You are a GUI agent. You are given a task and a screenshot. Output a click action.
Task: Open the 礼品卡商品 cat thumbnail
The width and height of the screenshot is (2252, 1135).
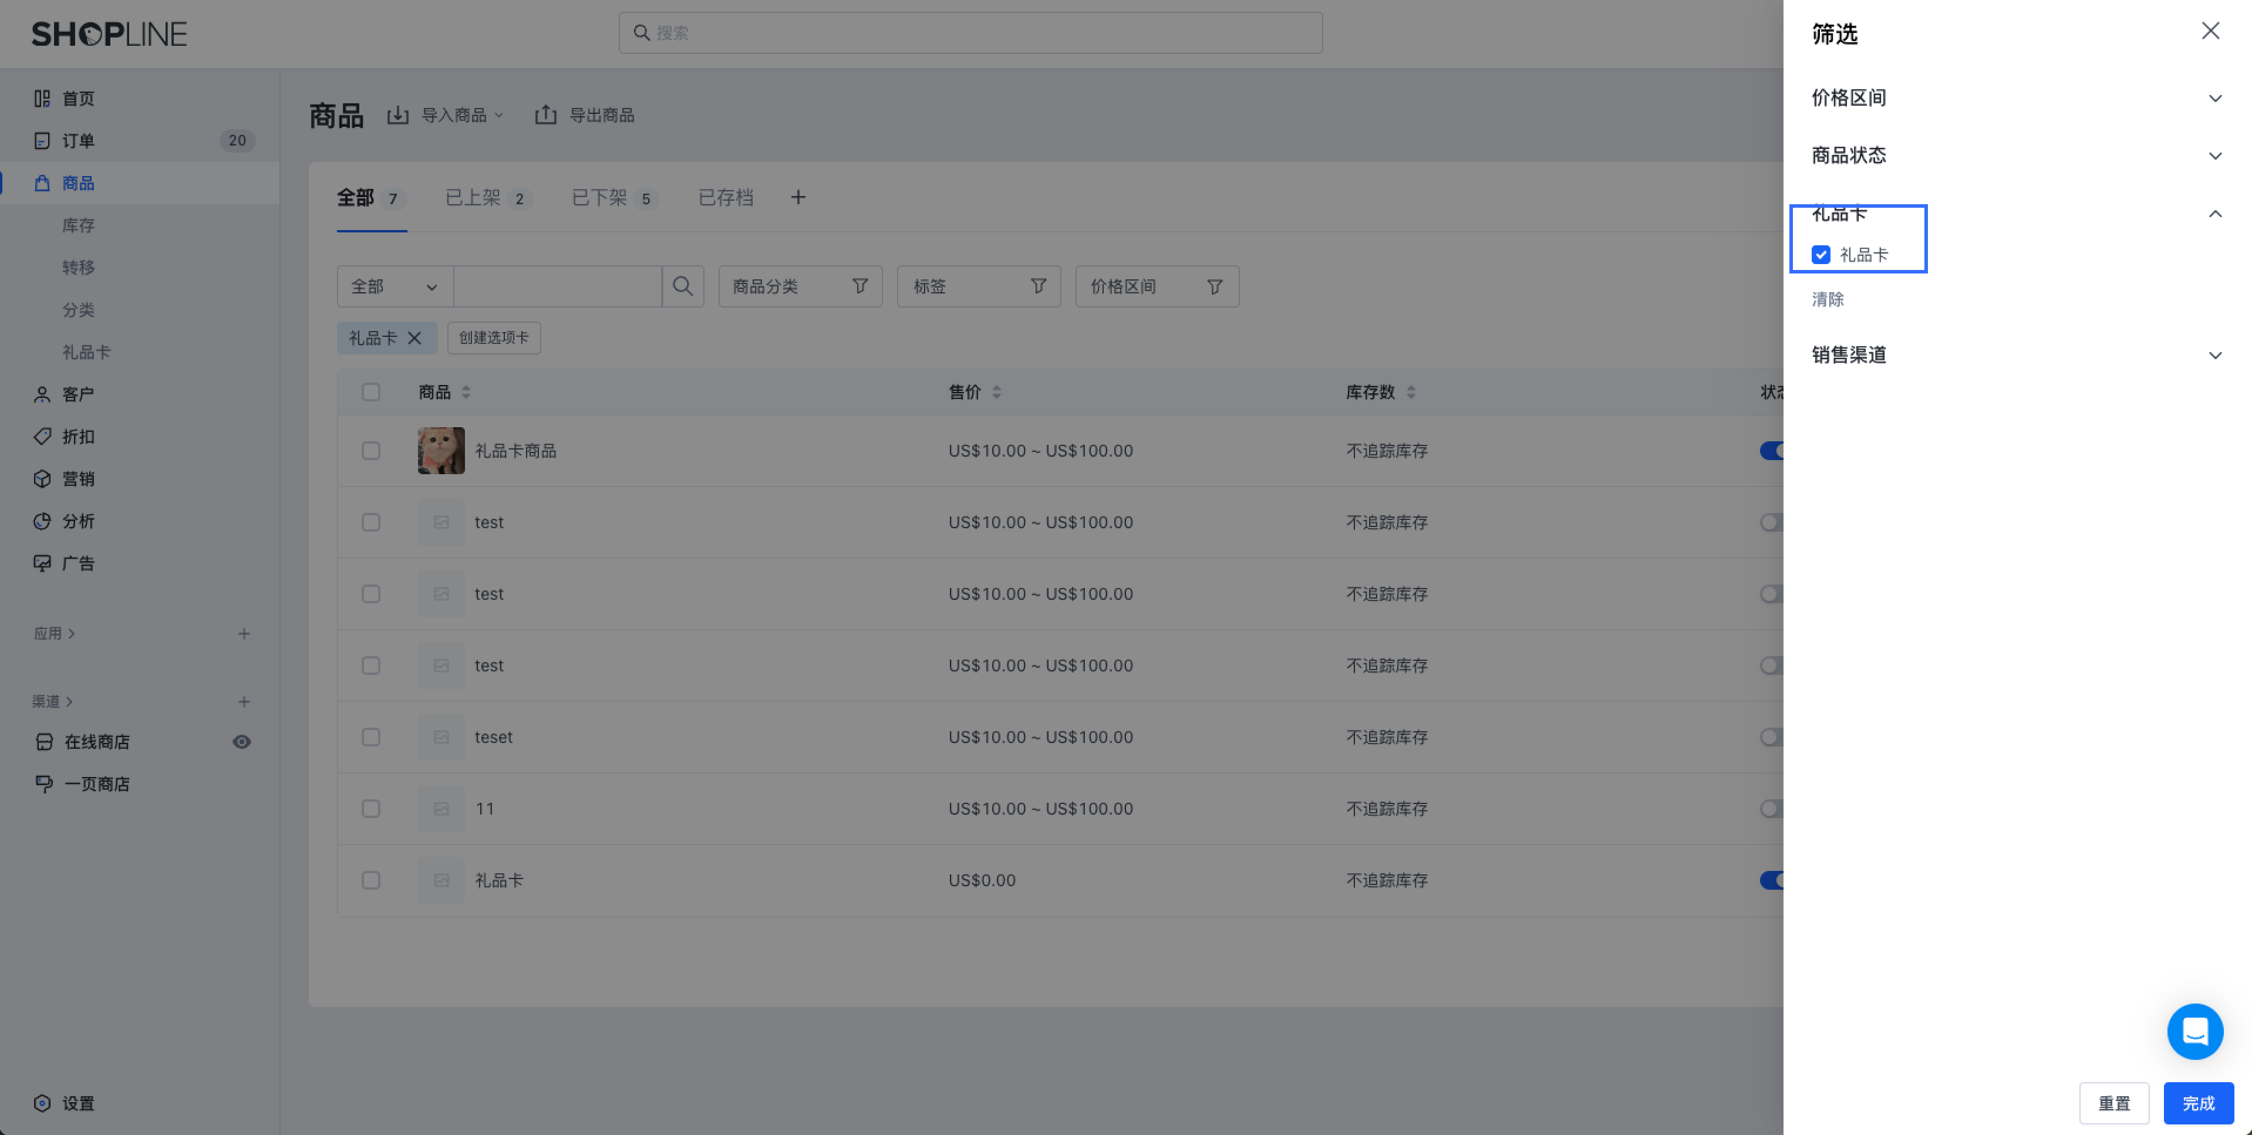tap(441, 451)
